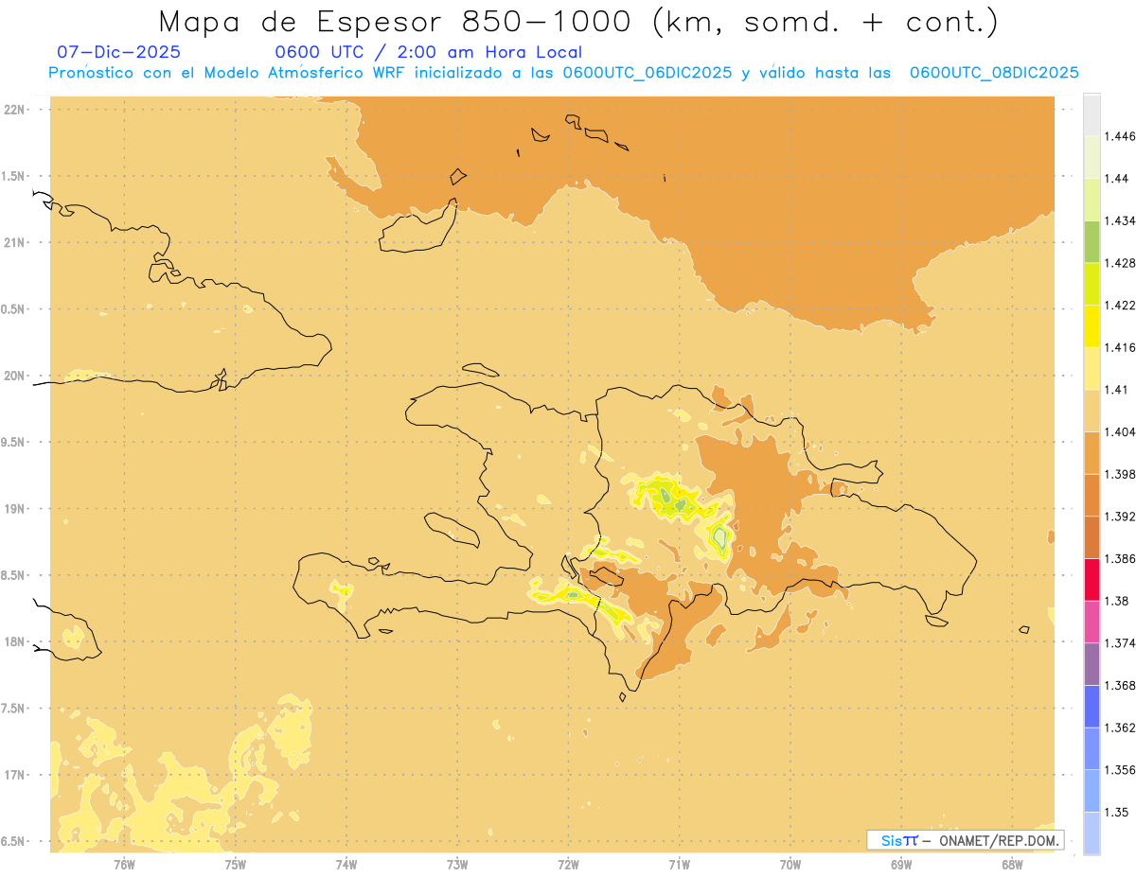1136x877 pixels.
Task: Click the colorbar value '1.44'
Action: [x=1117, y=179]
